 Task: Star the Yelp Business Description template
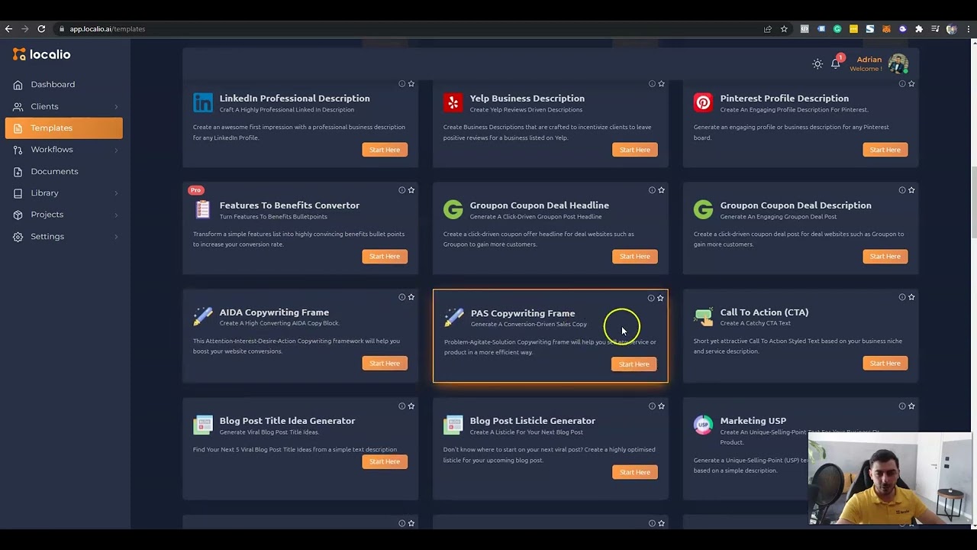pyautogui.click(x=662, y=83)
